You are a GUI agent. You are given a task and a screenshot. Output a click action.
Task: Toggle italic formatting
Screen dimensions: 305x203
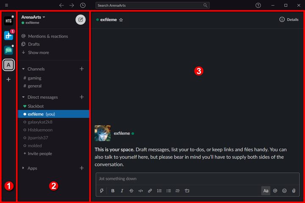coord(122,191)
